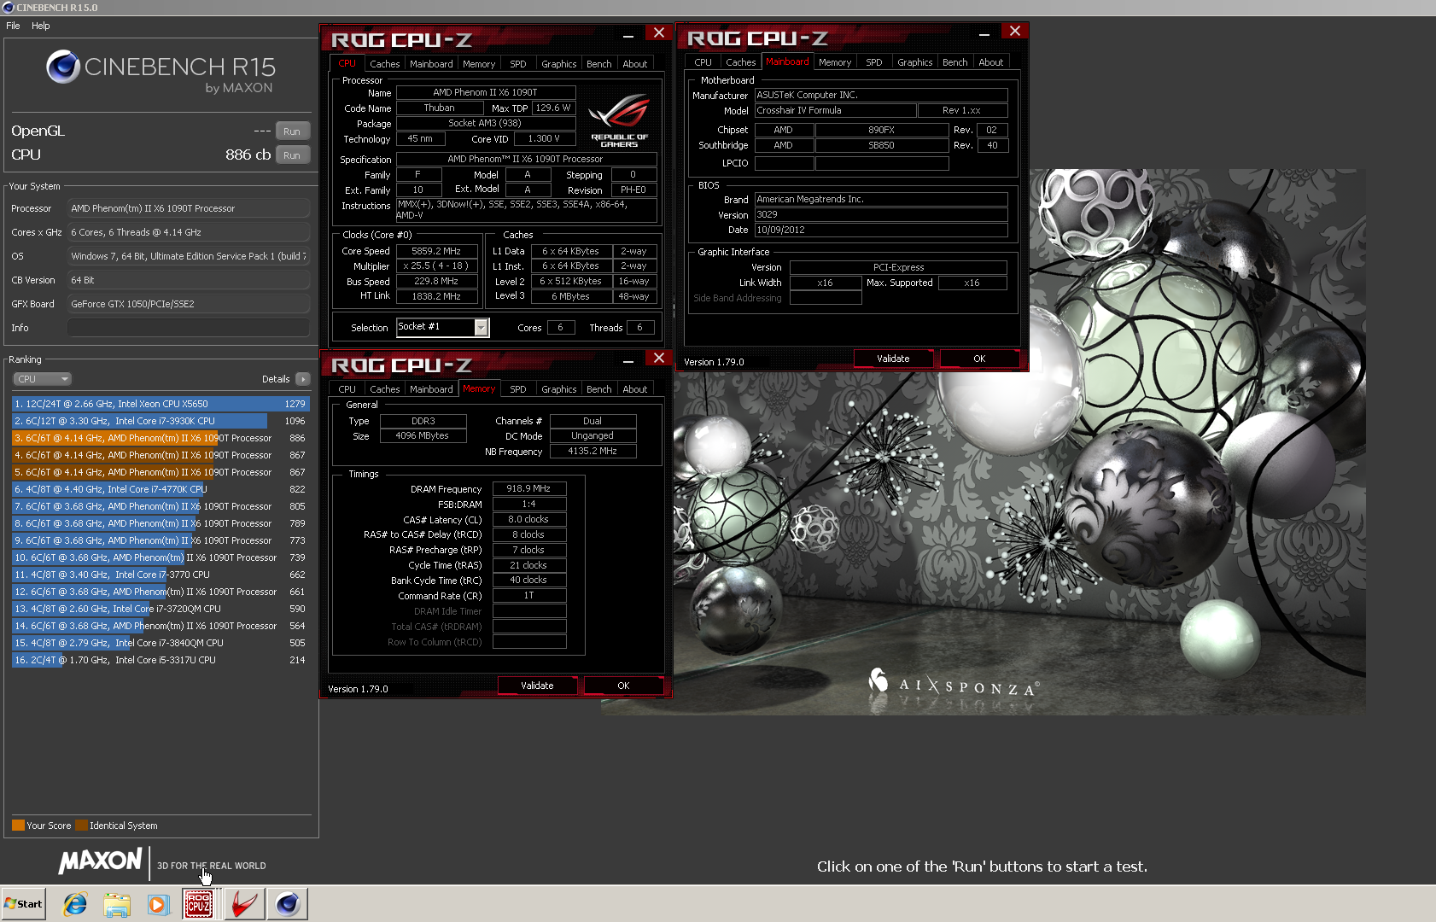Run the OpenGL benchmark test

click(292, 131)
